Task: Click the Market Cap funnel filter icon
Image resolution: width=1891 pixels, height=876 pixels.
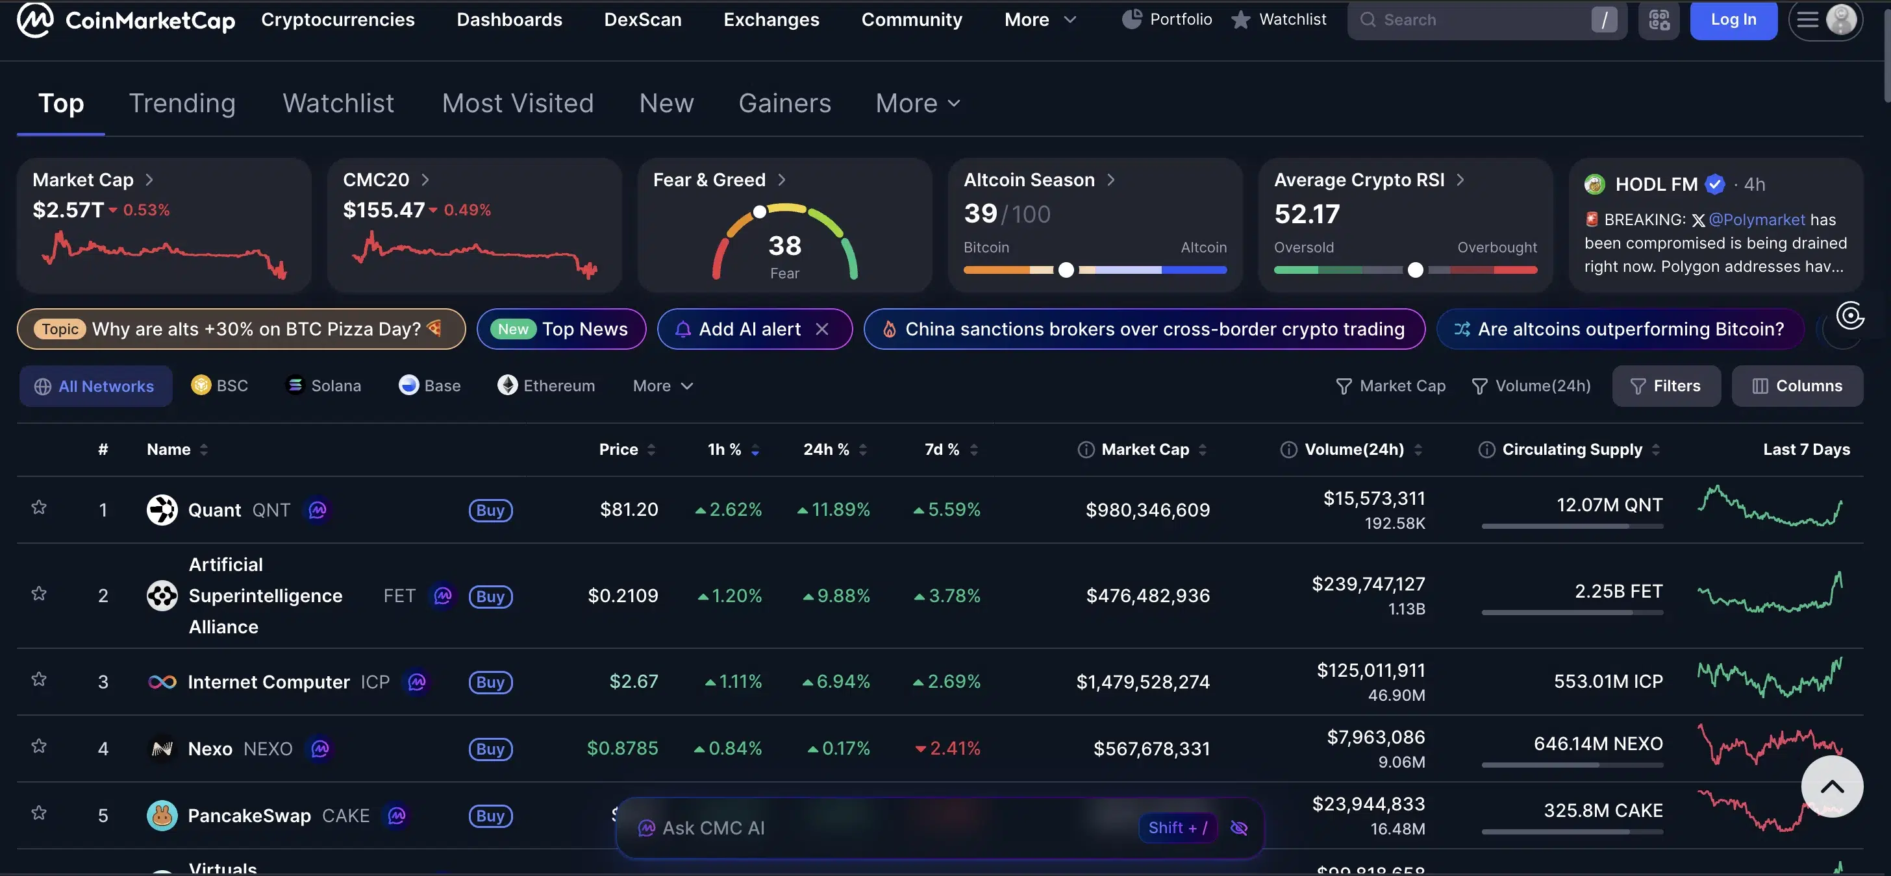Action: pyautogui.click(x=1344, y=387)
